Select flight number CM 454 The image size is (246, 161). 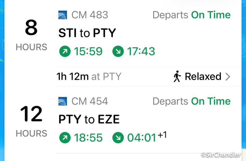pos(89,101)
